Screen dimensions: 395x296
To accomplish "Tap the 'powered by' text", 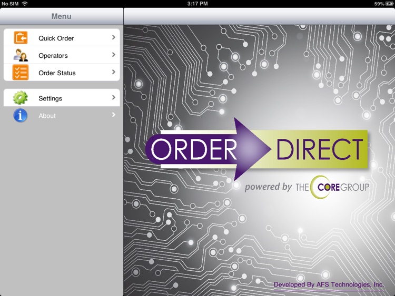I will [x=268, y=187].
